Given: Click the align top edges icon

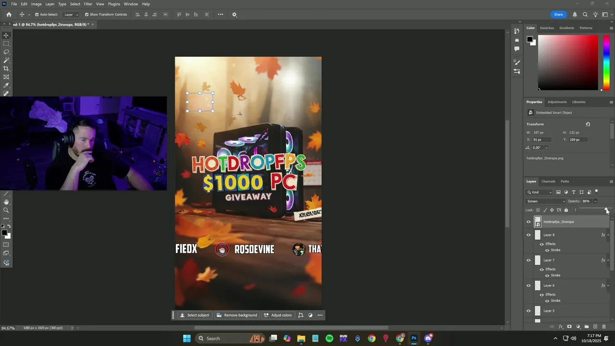Looking at the screenshot, I should pos(179,14).
